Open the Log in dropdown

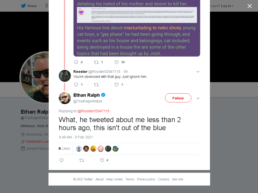point(227,6)
